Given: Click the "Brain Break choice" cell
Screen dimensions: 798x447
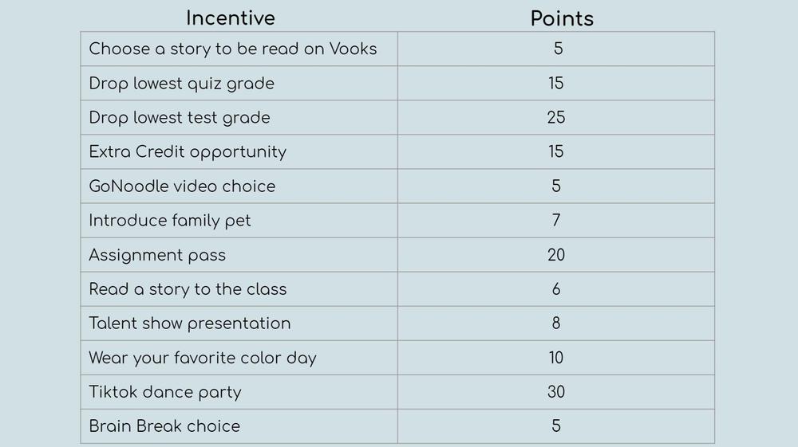Looking at the screenshot, I should (164, 426).
